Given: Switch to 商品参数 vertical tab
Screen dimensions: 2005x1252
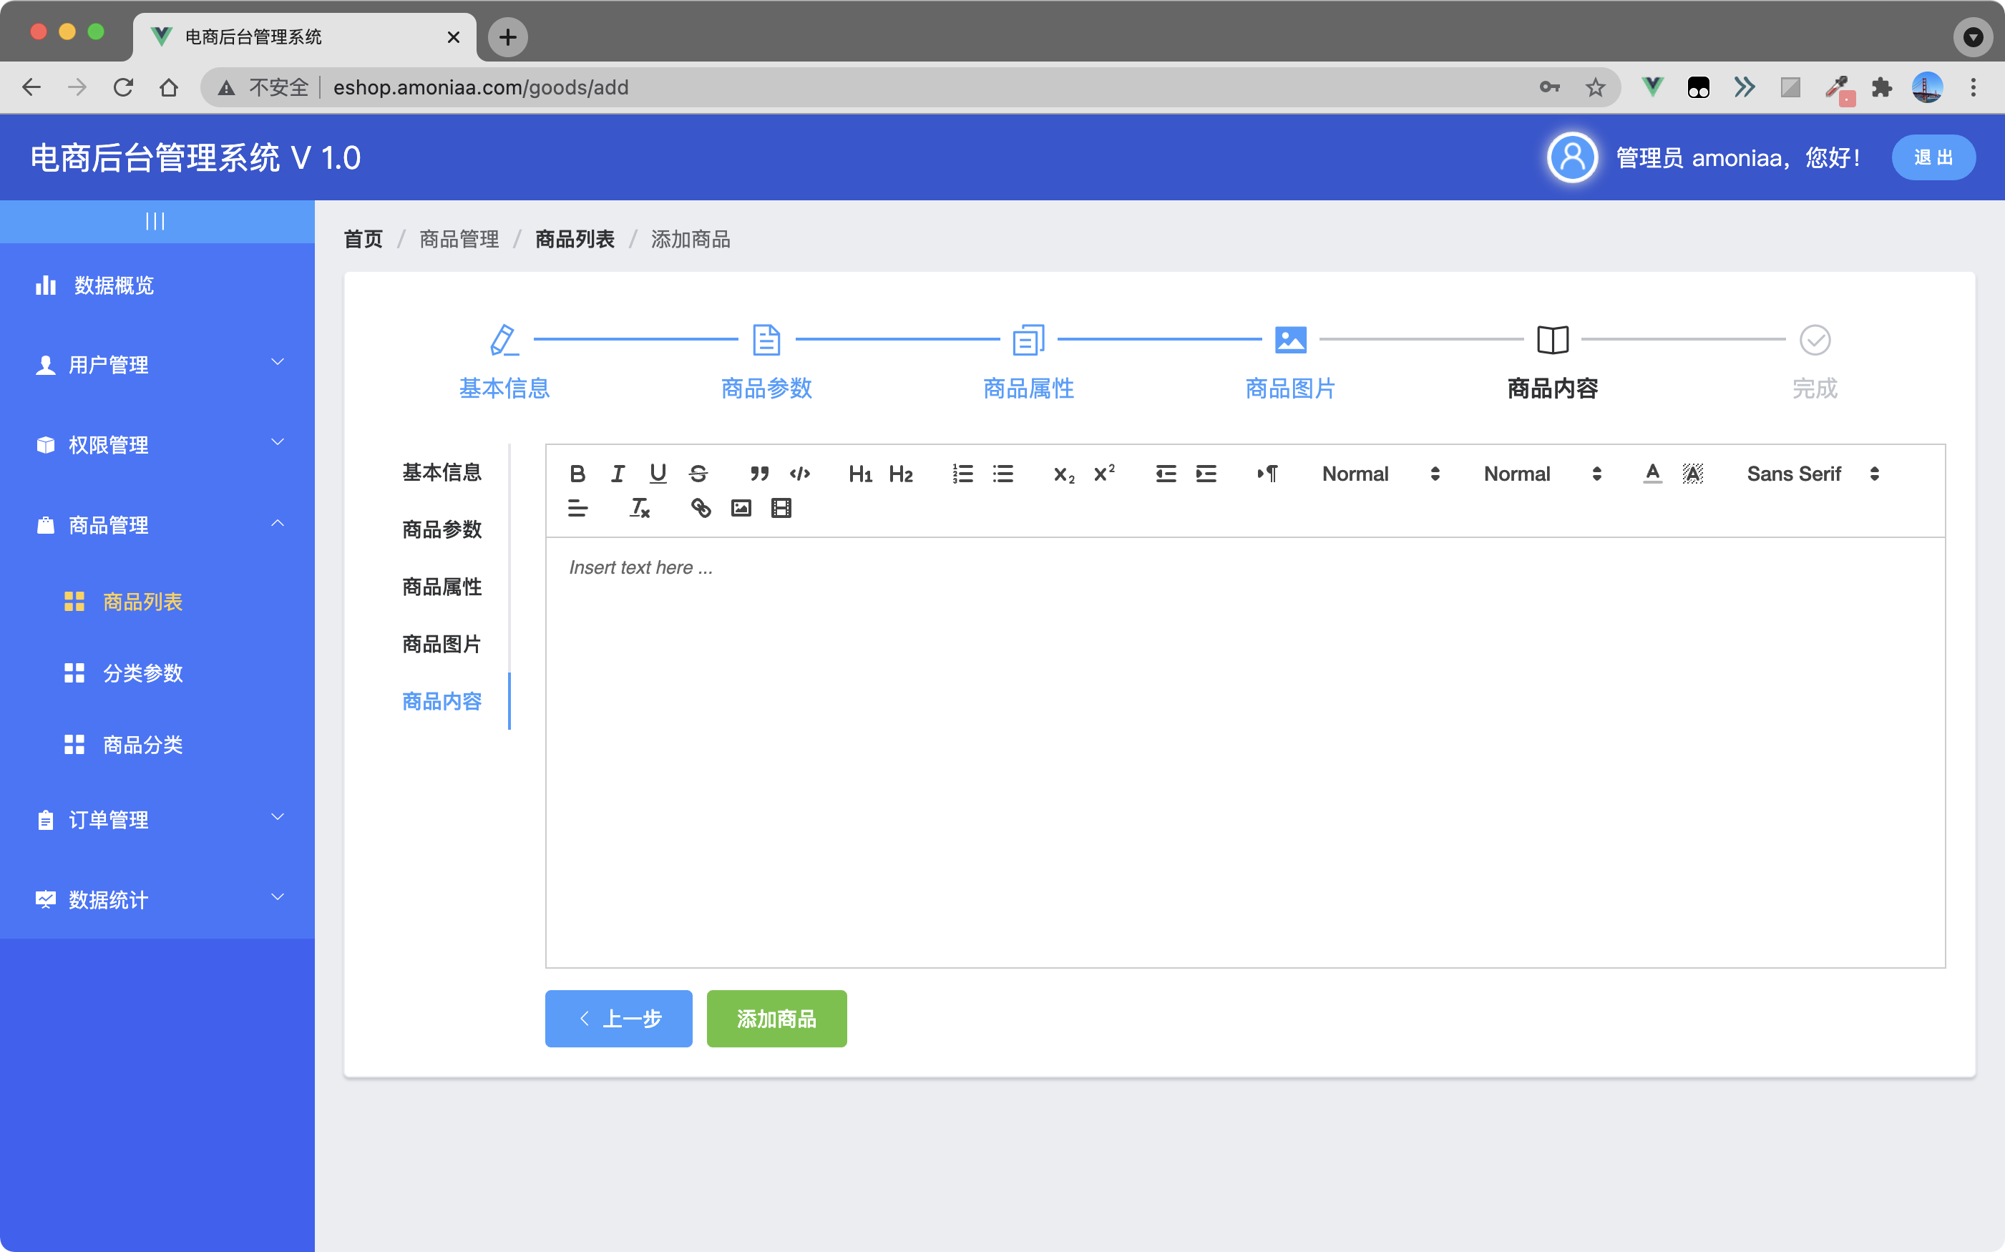Looking at the screenshot, I should tap(442, 529).
